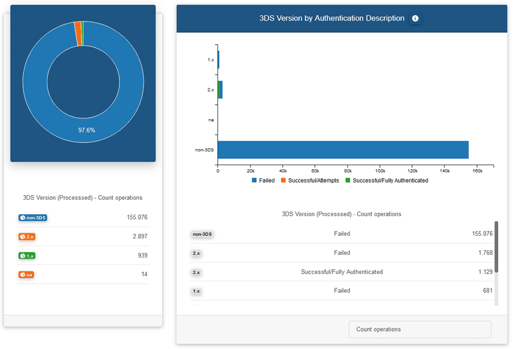Click the orange na badge in the left legend

tap(26, 275)
